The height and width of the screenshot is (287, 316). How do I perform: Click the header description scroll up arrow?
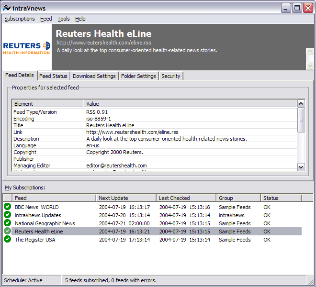(310, 51)
